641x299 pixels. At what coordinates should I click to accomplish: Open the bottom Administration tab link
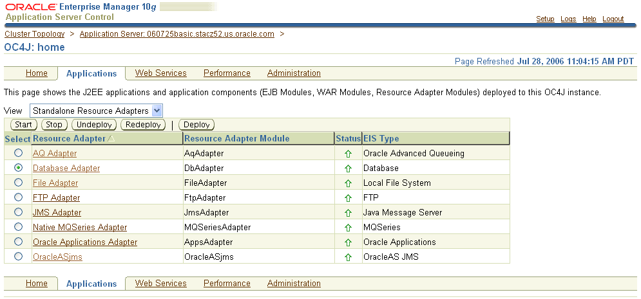point(294,283)
